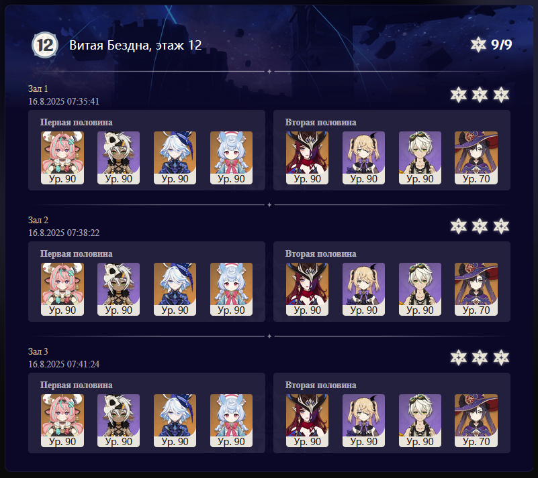
Task: Click the title Витая Бездна, этаж 12
Action: click(136, 45)
